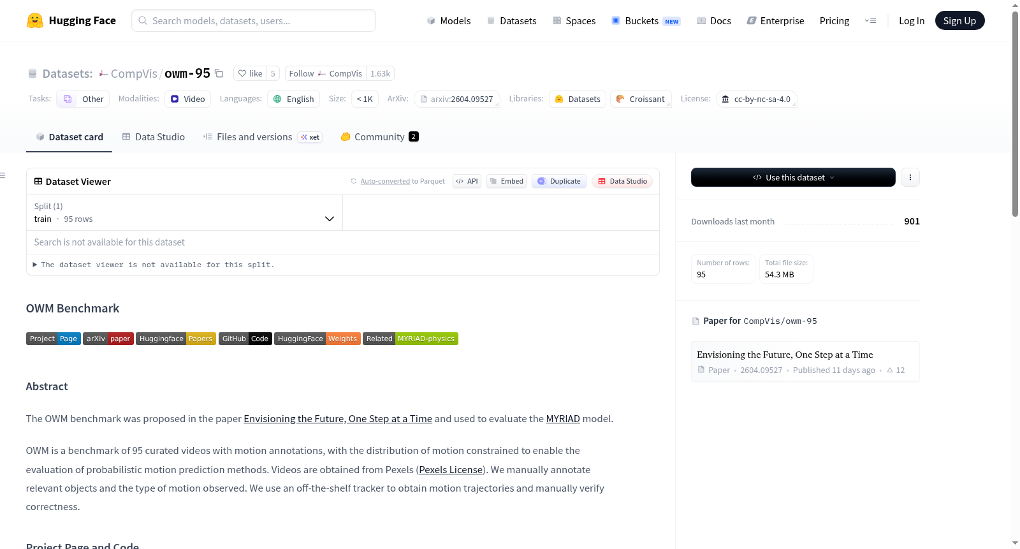
Task: Click the vertical page scrollbar
Action: click(1016, 115)
